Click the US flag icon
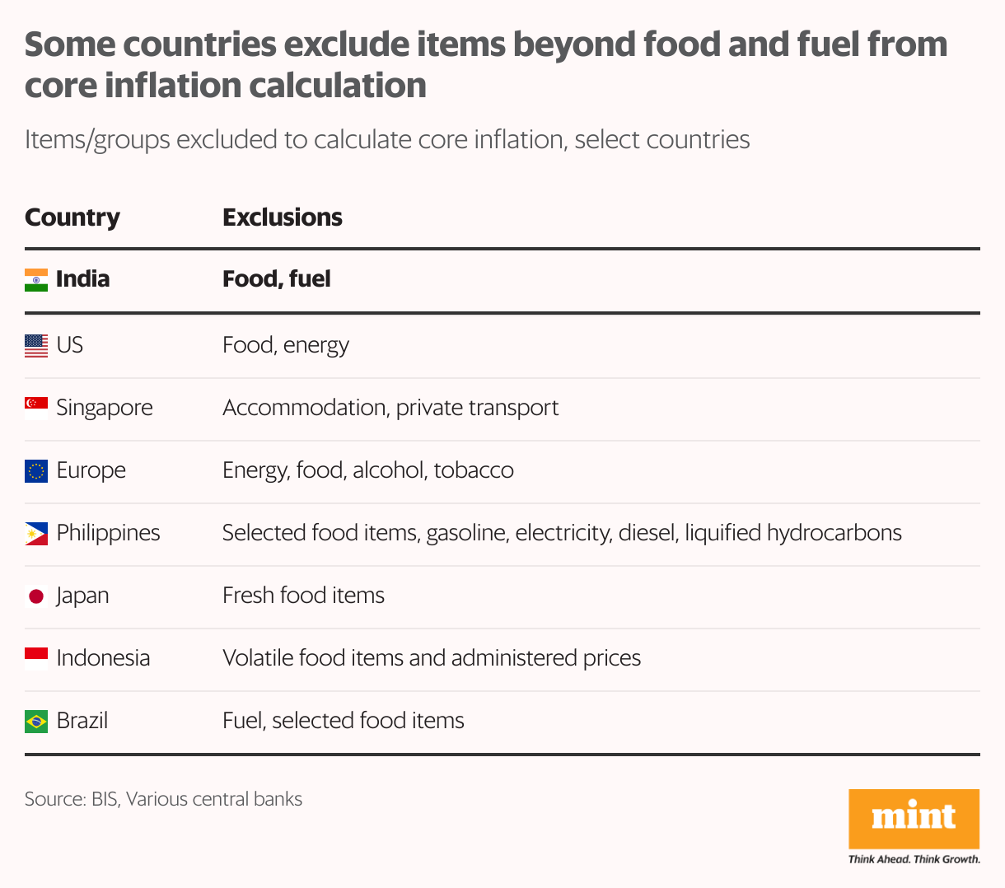Viewport: 1005px width, 888px height. tap(36, 346)
